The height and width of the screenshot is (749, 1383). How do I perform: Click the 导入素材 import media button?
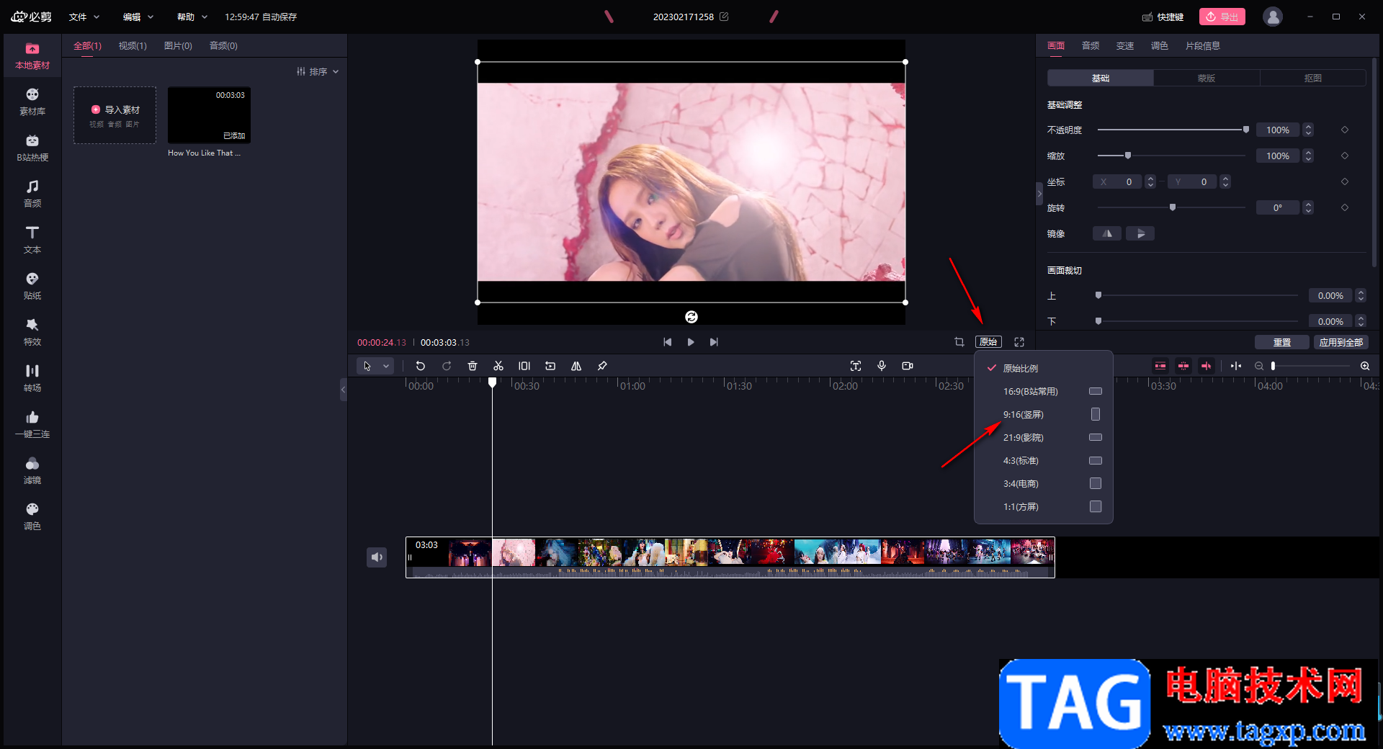[x=115, y=115]
